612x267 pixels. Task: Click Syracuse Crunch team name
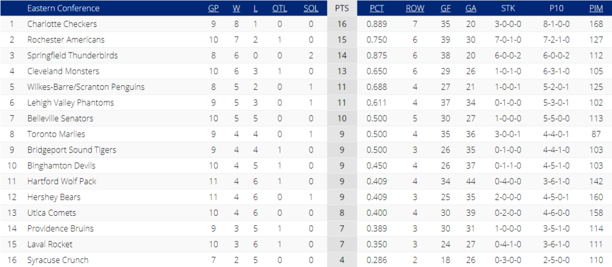click(58, 260)
